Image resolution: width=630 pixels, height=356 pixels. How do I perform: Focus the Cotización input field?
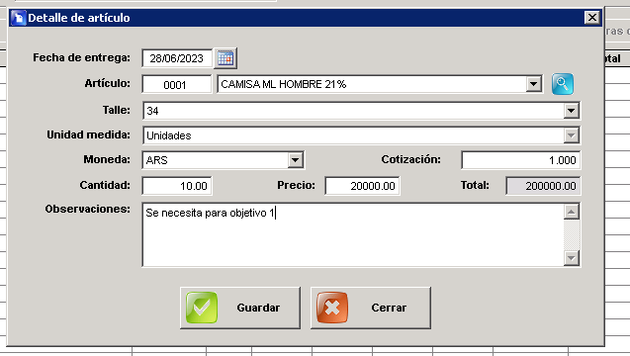(520, 160)
